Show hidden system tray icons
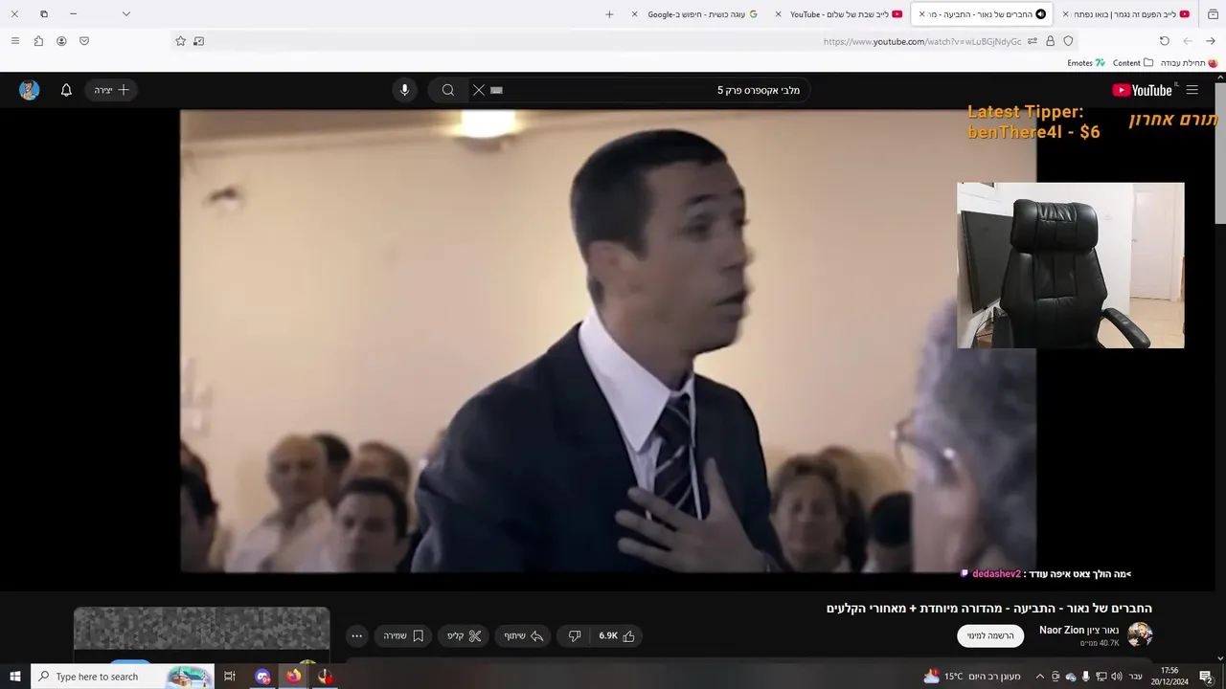This screenshot has width=1226, height=689. coord(1040,677)
